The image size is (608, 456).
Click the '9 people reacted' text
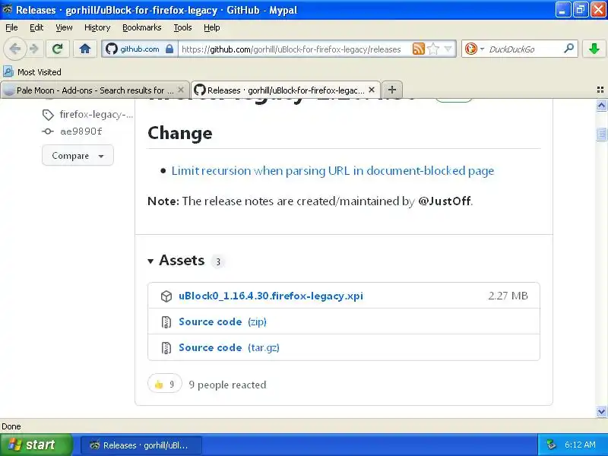[227, 385]
